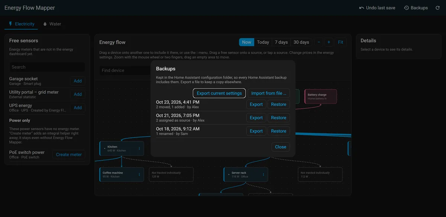The width and height of the screenshot is (446, 217).
Task: Open the Server rack node's three-dot menu
Action: 264,174
